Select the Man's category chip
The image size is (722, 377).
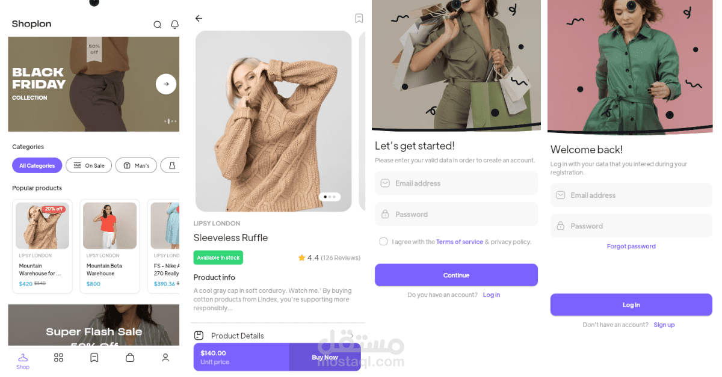coord(136,165)
